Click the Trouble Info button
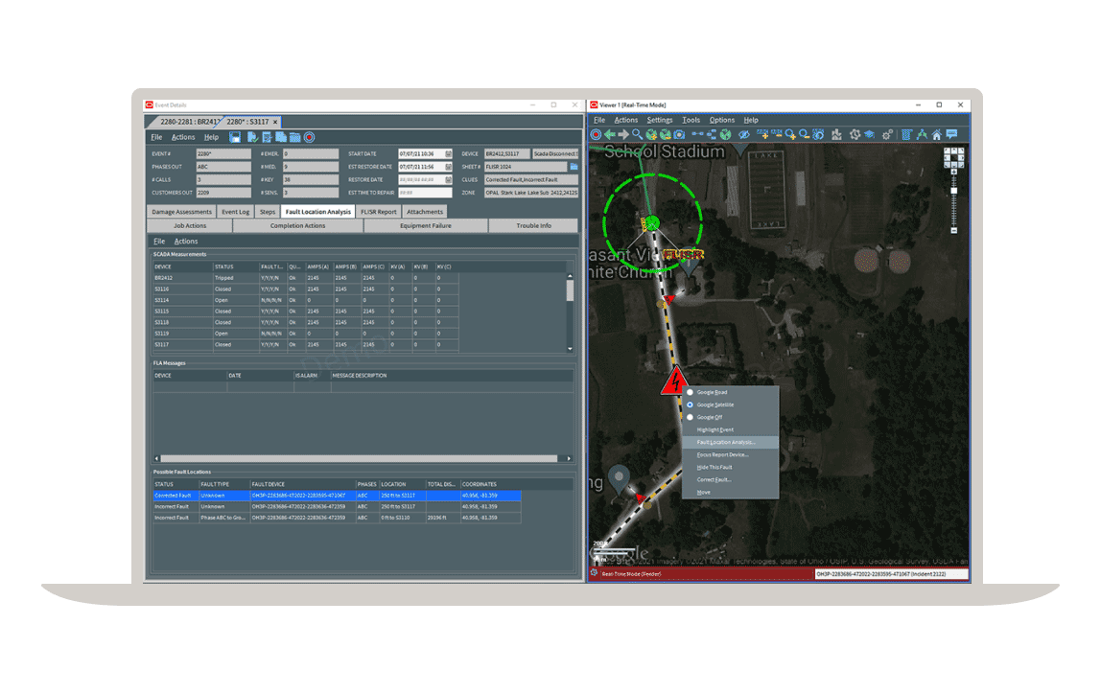 [x=533, y=226]
